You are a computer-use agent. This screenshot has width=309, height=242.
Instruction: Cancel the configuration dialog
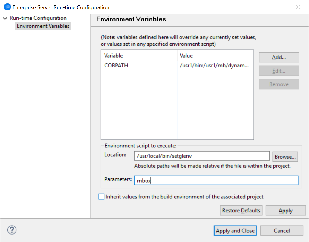click(x=282, y=231)
